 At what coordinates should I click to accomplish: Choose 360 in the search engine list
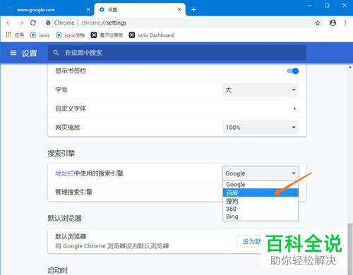point(261,209)
